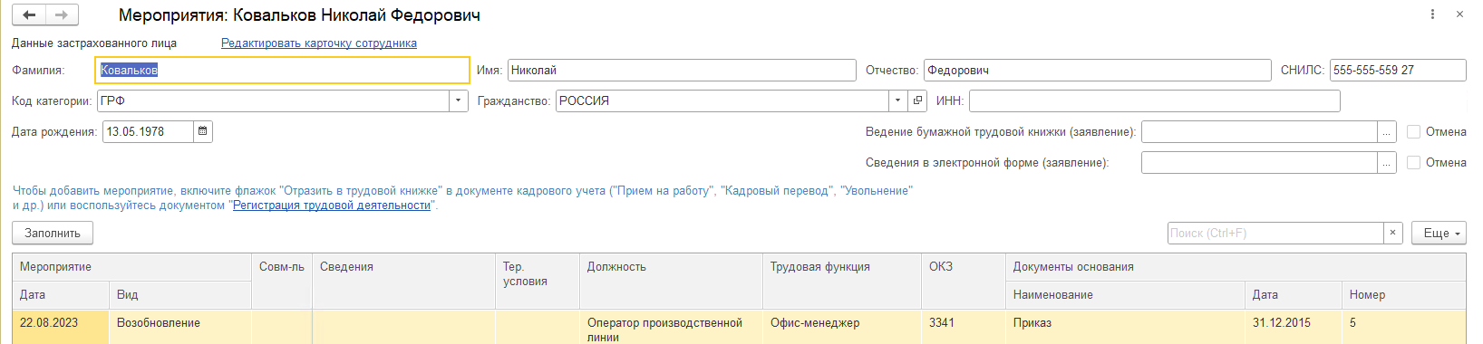Open the calendar for Дата рождения
Viewport: 1483px width, 344px height.
pos(203,131)
